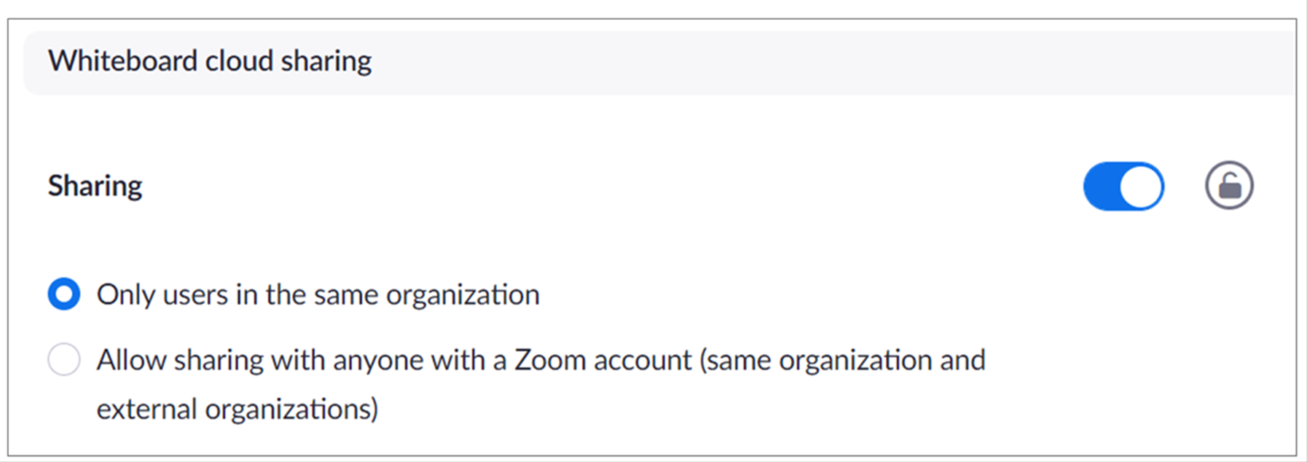
Task: Click the 'external organizations)' text line
Action: pos(238,409)
